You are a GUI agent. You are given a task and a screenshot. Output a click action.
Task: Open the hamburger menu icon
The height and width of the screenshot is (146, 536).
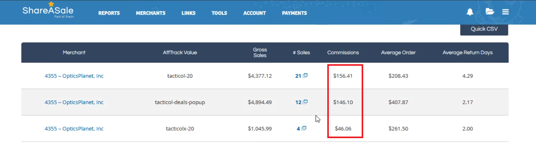(505, 12)
